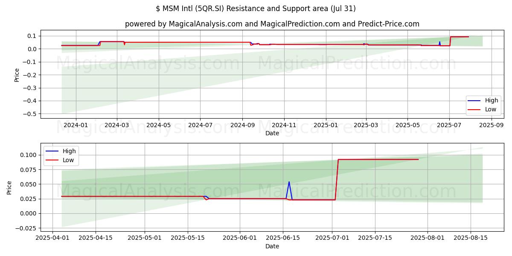Click the top chart 'Price' y-axis label
512x256 pixels.
click(x=17, y=75)
